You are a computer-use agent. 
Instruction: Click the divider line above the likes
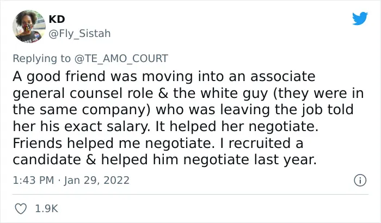190,194
